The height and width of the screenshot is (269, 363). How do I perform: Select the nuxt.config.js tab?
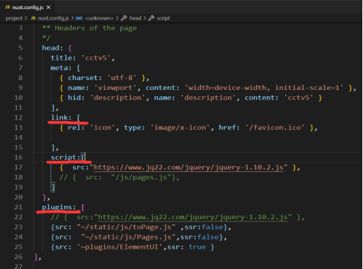tap(28, 8)
